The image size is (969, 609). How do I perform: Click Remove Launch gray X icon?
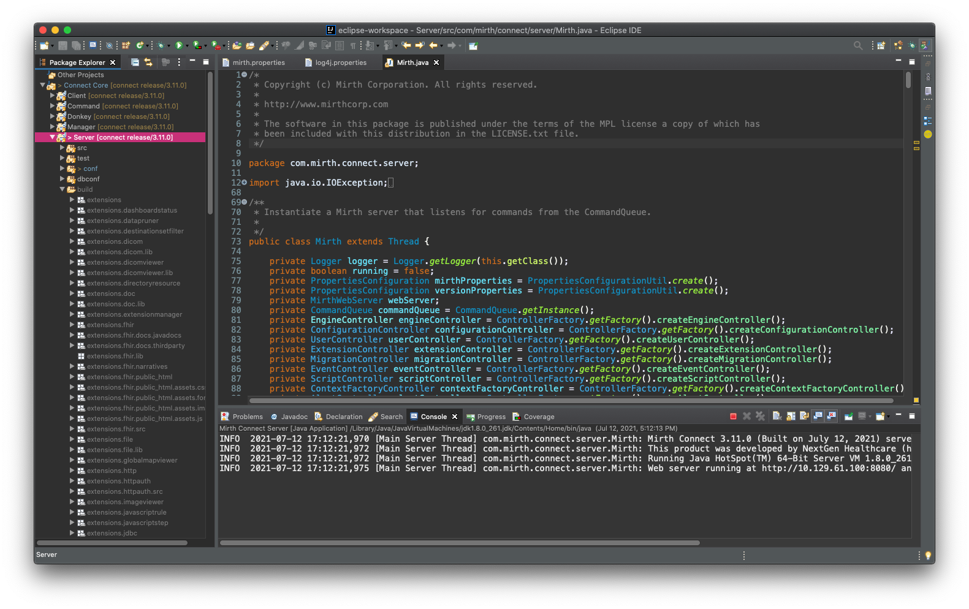point(747,416)
